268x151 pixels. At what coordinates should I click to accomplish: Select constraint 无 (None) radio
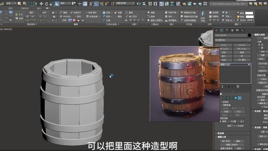[x=259, y=45]
